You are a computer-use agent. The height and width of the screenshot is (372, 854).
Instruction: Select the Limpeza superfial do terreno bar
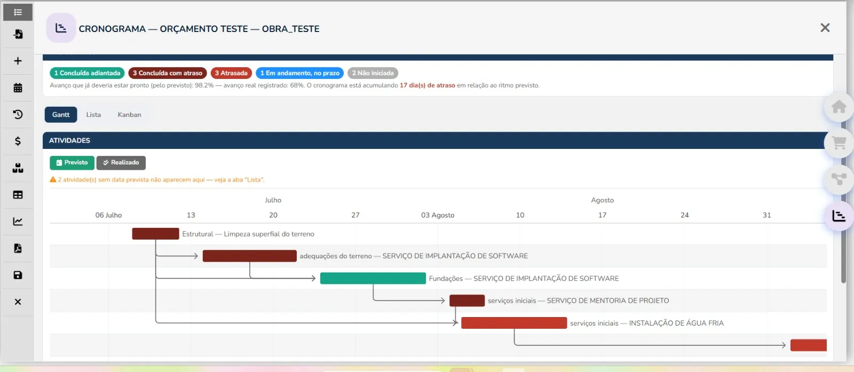155,234
